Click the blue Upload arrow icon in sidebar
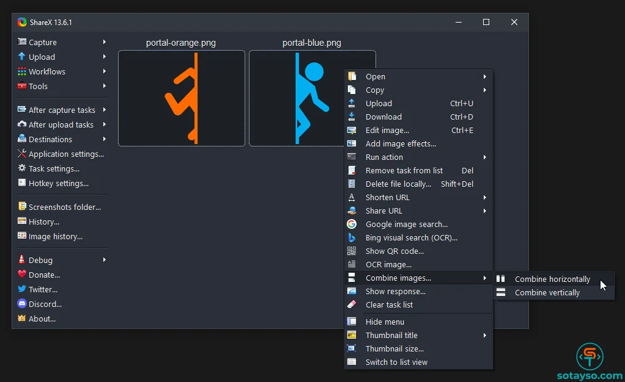 tap(22, 57)
